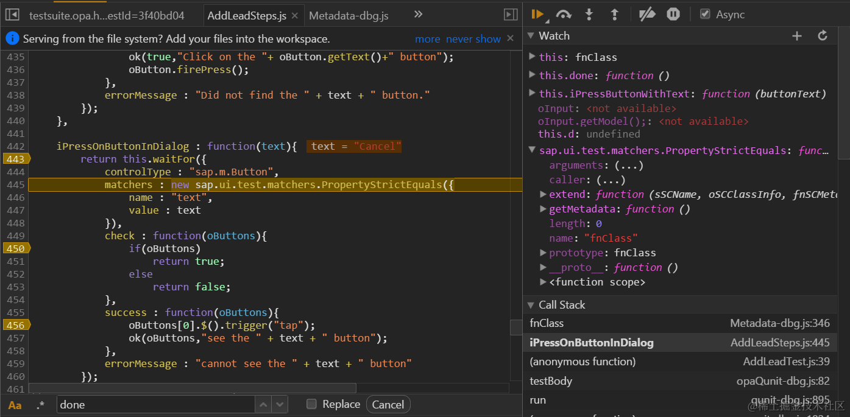Refresh watch expressions
This screenshot has height=417, width=850.
pos(823,36)
